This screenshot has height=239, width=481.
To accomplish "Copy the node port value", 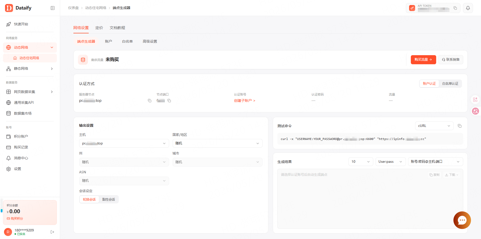I will click(x=169, y=101).
